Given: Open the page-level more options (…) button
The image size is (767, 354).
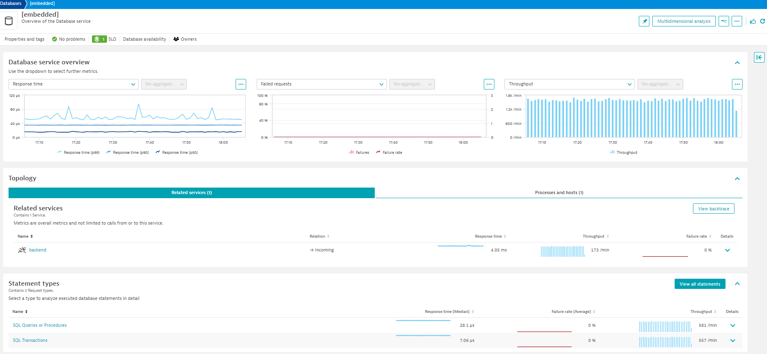Looking at the screenshot, I should point(736,21).
